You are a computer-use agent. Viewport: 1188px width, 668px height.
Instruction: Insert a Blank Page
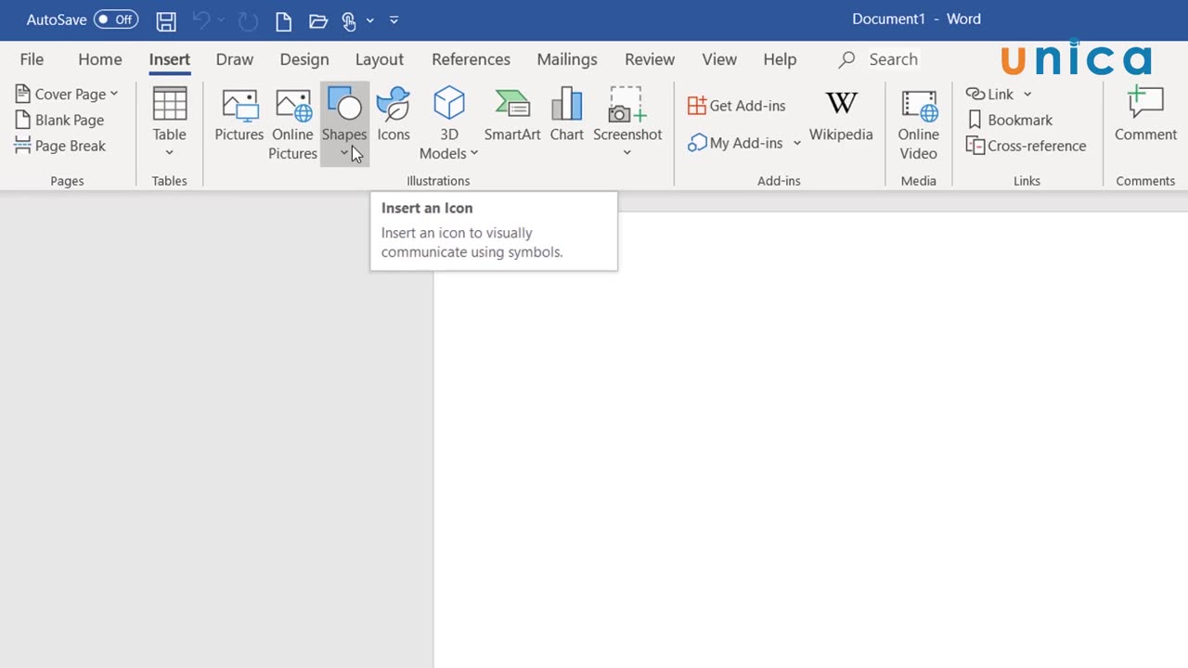(59, 120)
